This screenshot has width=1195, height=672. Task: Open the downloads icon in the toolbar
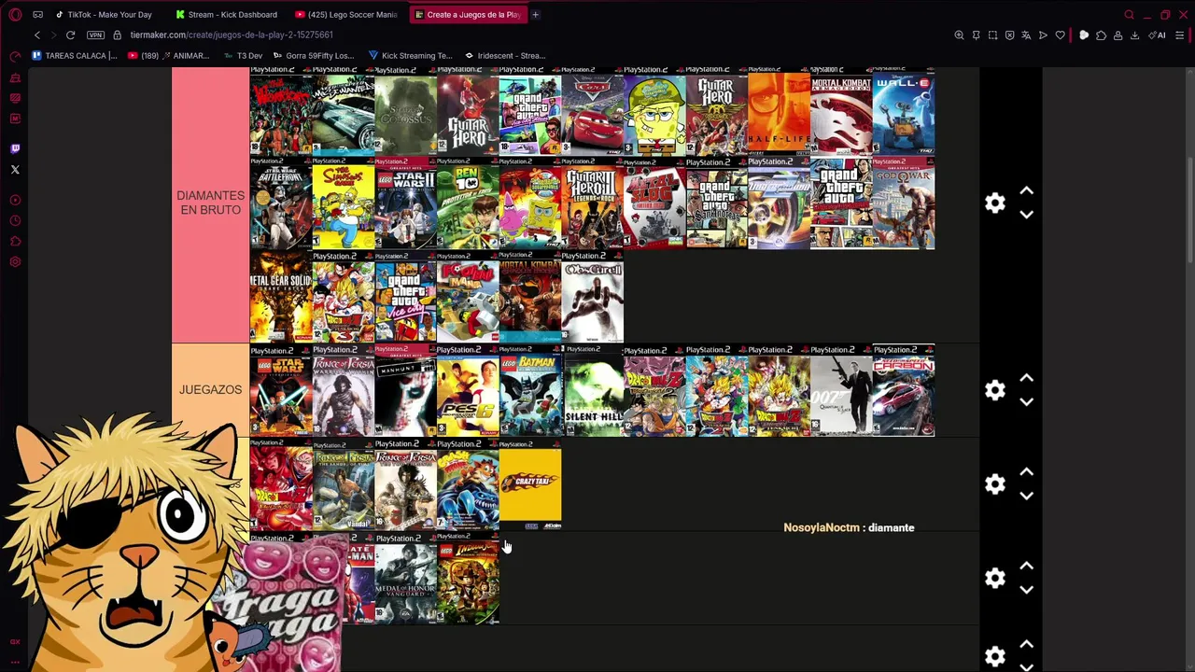pos(1134,35)
